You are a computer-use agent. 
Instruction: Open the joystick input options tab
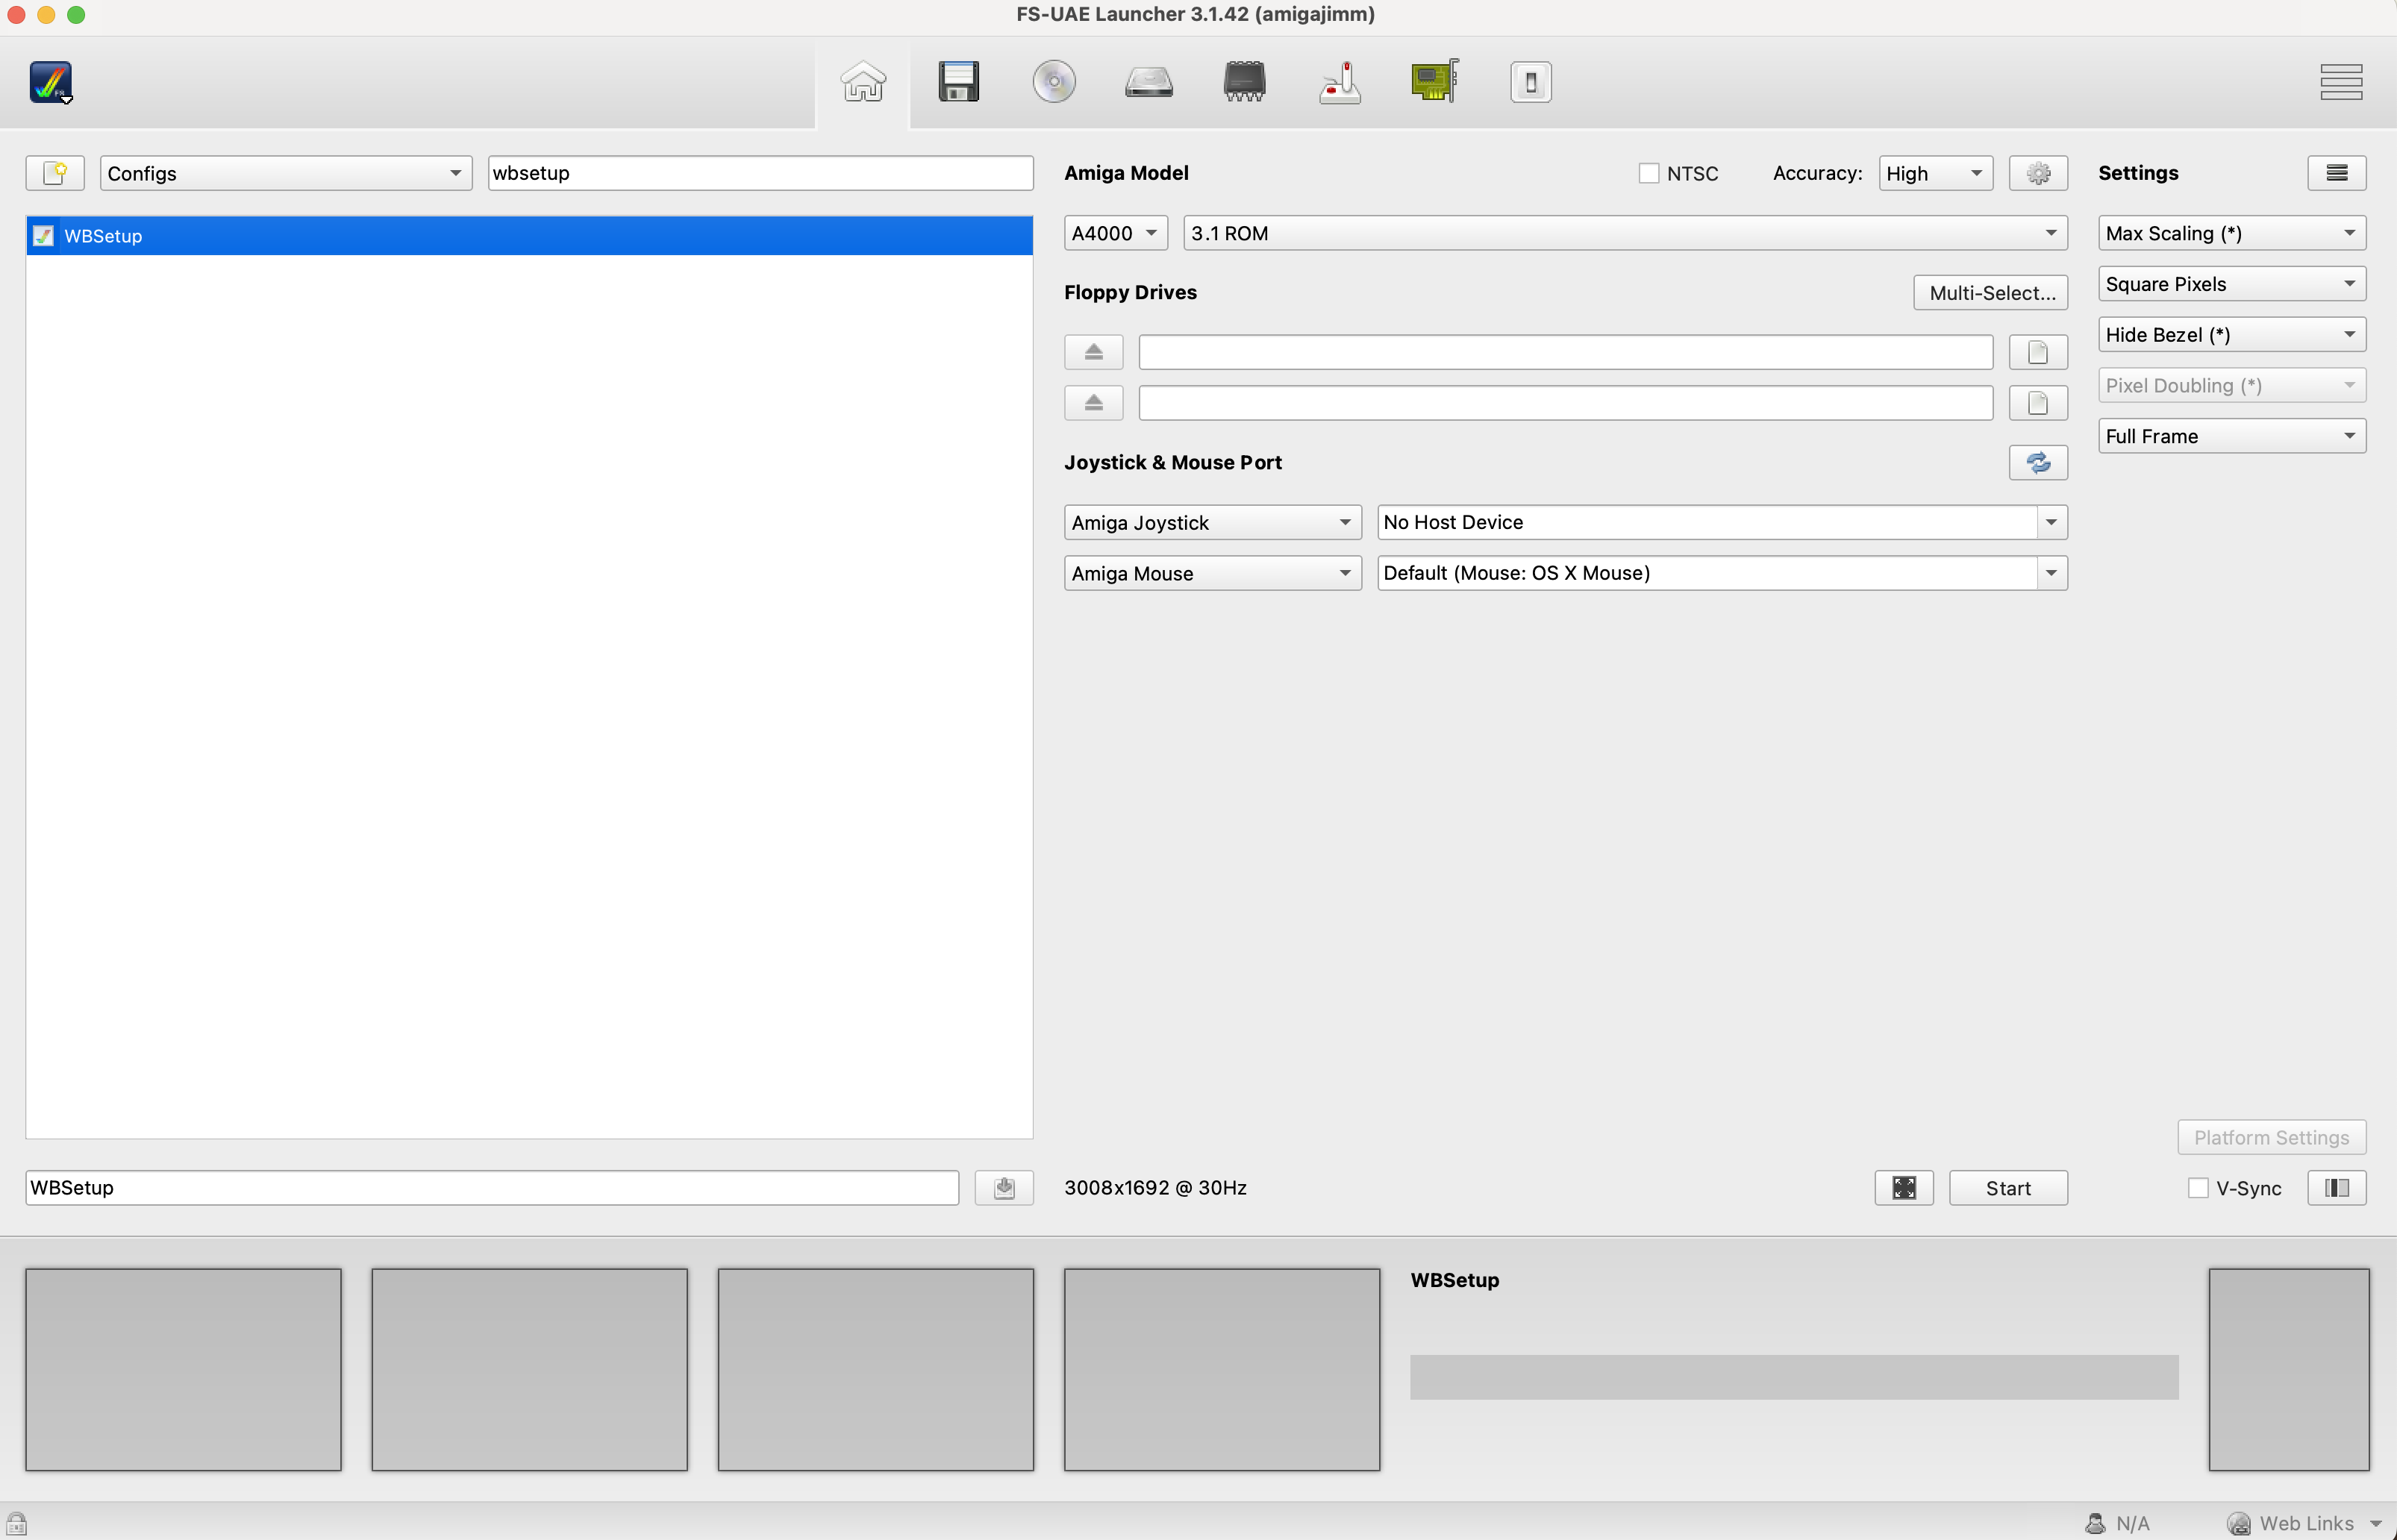pos(1339,82)
